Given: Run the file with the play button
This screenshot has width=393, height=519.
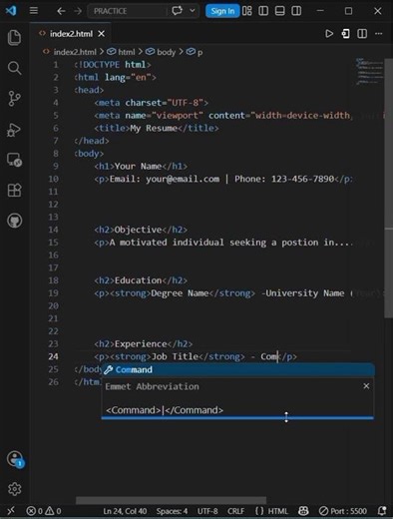Looking at the screenshot, I should click(x=329, y=34).
